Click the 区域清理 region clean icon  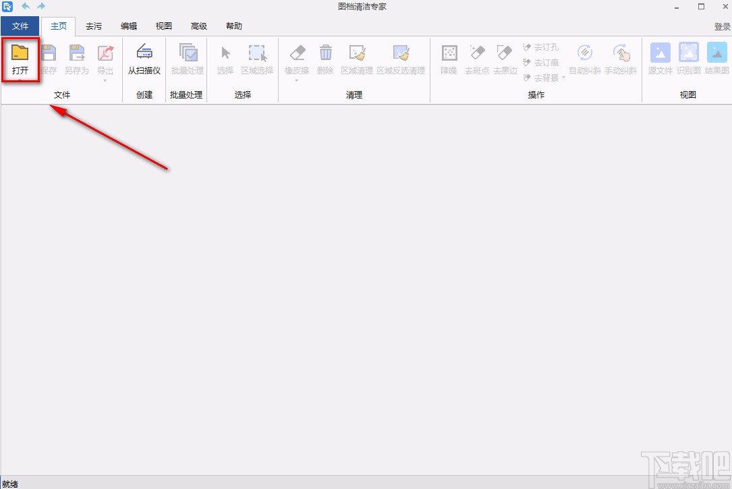(x=357, y=53)
